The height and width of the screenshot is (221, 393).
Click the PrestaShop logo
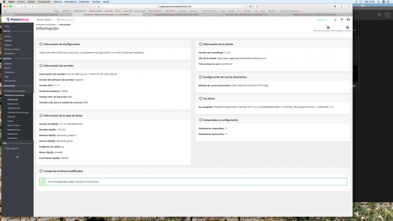(18, 20)
